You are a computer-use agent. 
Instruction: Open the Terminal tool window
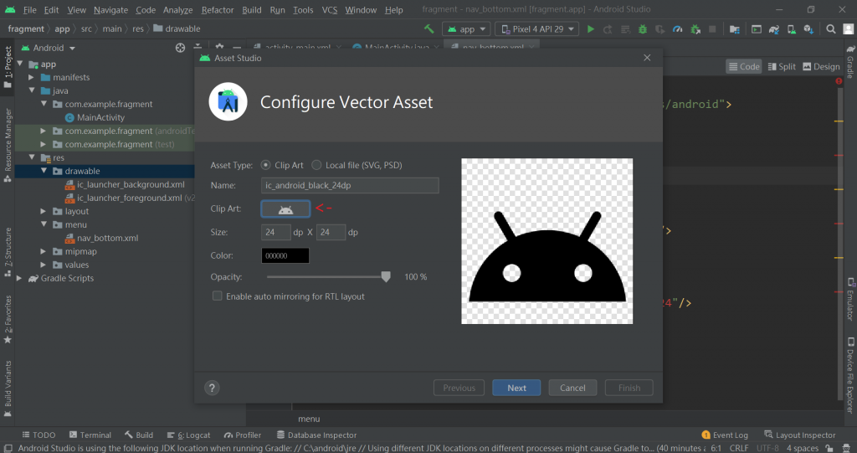coord(90,435)
